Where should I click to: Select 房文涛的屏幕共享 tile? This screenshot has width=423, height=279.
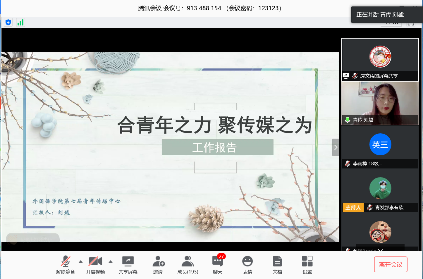coord(380,59)
